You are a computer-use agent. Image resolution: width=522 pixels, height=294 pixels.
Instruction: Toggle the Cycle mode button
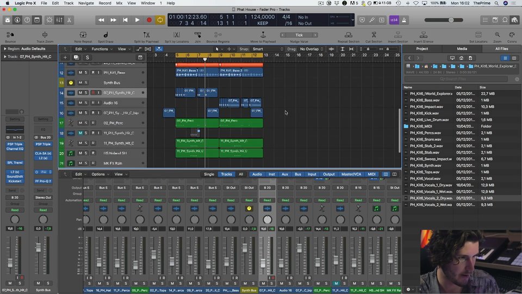tap(160, 20)
